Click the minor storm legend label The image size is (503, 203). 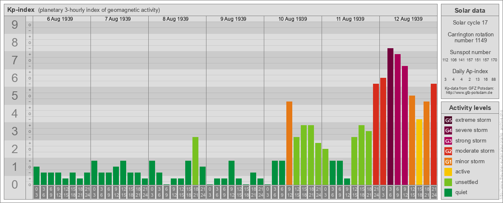(x=470, y=161)
